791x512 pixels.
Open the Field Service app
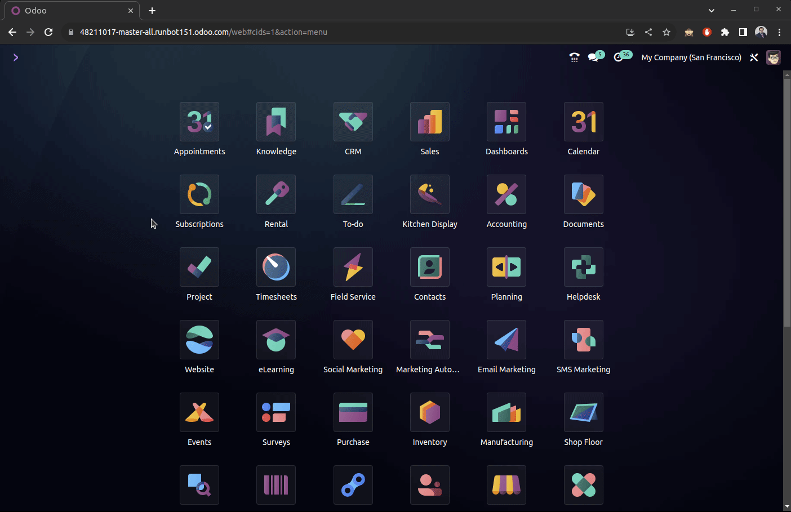[353, 267]
